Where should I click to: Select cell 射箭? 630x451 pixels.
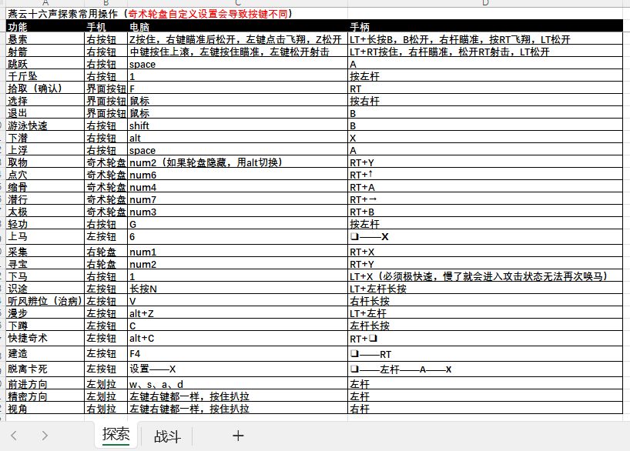click(x=45, y=52)
